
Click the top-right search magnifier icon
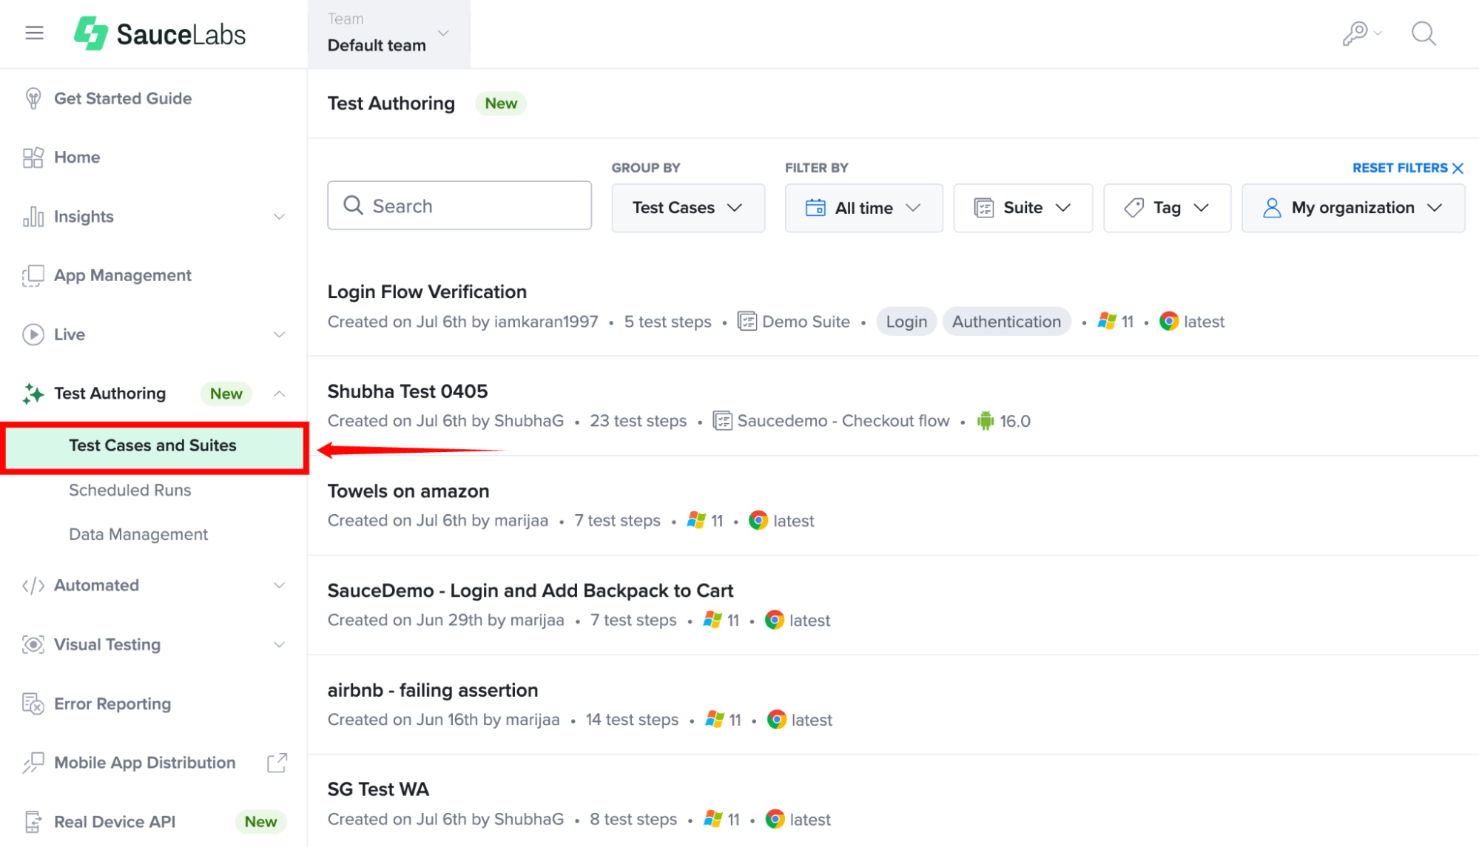coord(1424,33)
